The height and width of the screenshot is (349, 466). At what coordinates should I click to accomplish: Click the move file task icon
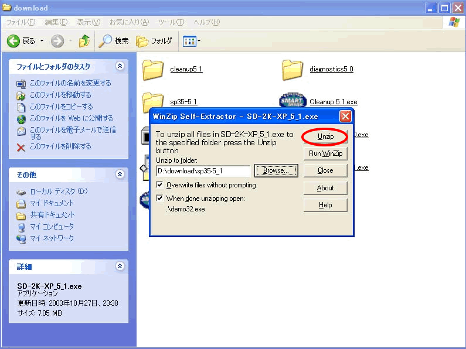click(x=21, y=95)
